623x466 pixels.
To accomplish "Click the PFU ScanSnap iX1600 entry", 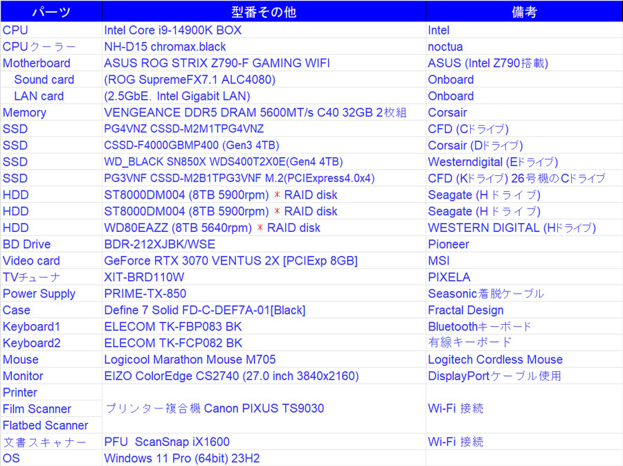I will pyautogui.click(x=166, y=442).
